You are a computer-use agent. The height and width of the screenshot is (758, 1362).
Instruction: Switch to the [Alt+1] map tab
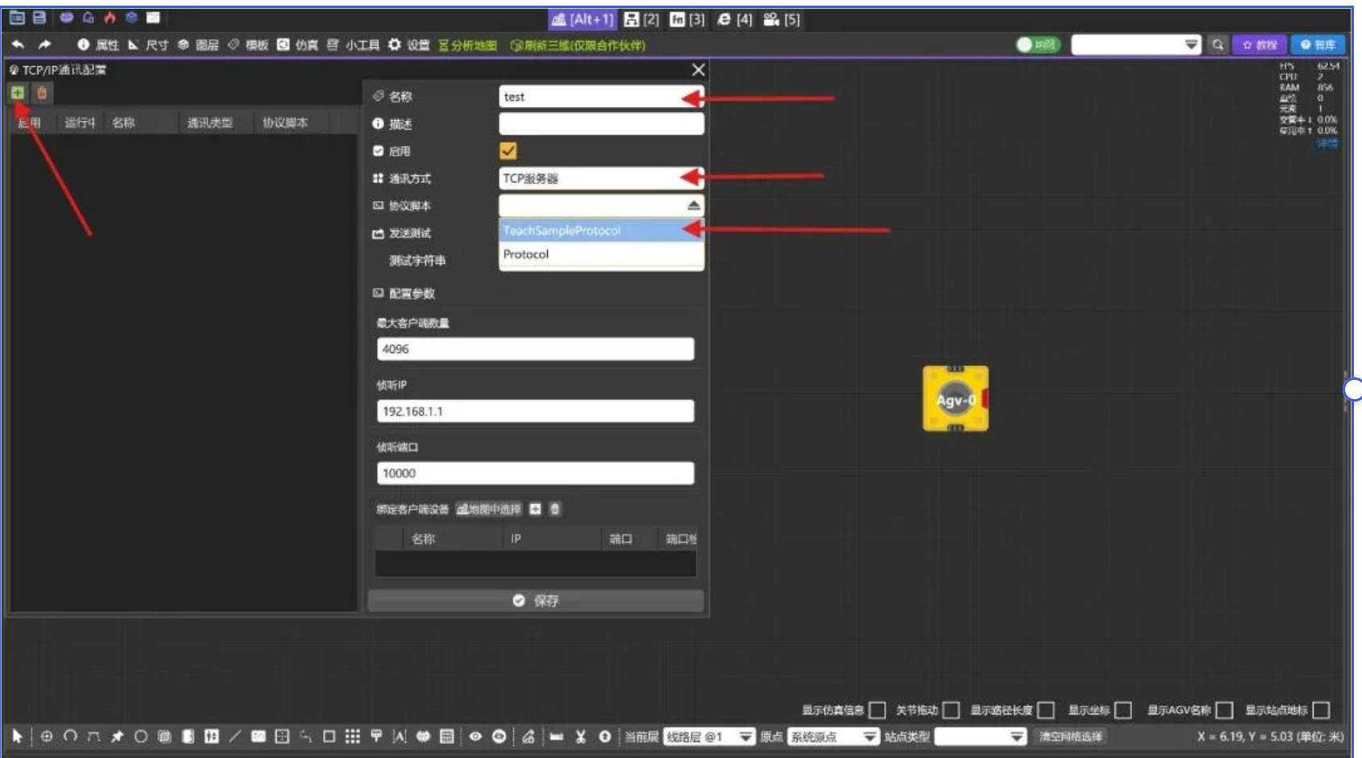582,19
